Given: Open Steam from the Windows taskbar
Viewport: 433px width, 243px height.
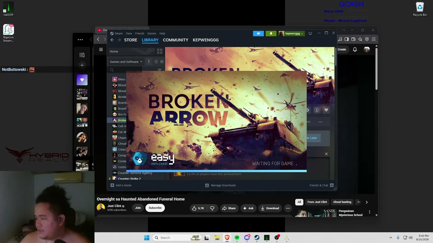Looking at the screenshot, I should [257, 238].
